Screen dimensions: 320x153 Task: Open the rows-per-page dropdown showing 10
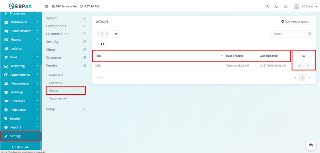[x=102, y=34]
